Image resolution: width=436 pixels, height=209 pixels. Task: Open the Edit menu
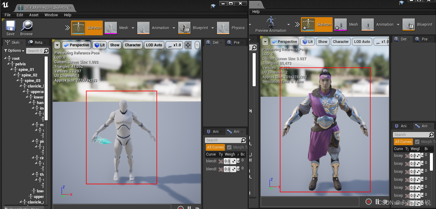20,15
